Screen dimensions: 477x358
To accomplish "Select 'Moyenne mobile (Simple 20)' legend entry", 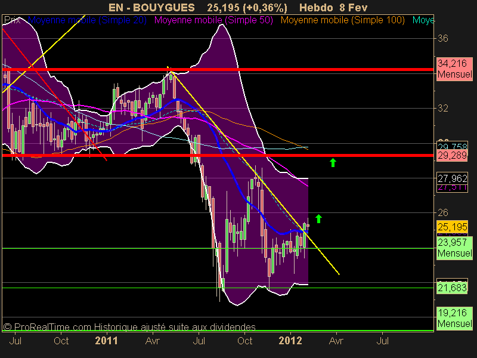I will click(87, 20).
